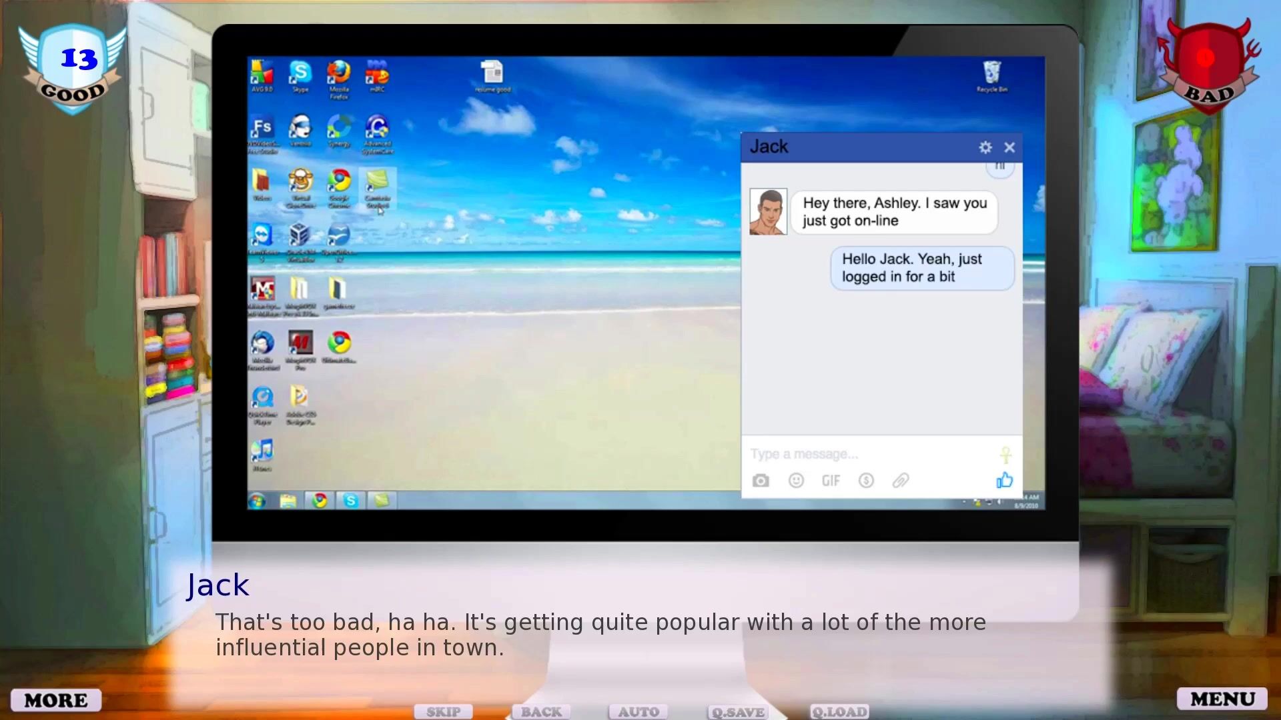Click the Windows Start button
The width and height of the screenshot is (1281, 720).
tap(257, 501)
